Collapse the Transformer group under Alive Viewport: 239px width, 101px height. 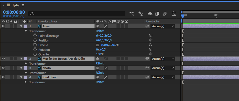(x=26, y=31)
